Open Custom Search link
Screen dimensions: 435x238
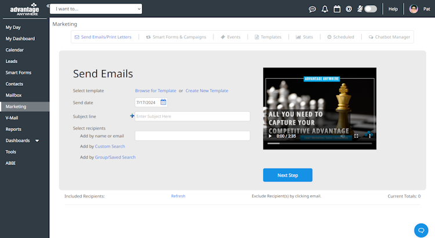coord(110,147)
